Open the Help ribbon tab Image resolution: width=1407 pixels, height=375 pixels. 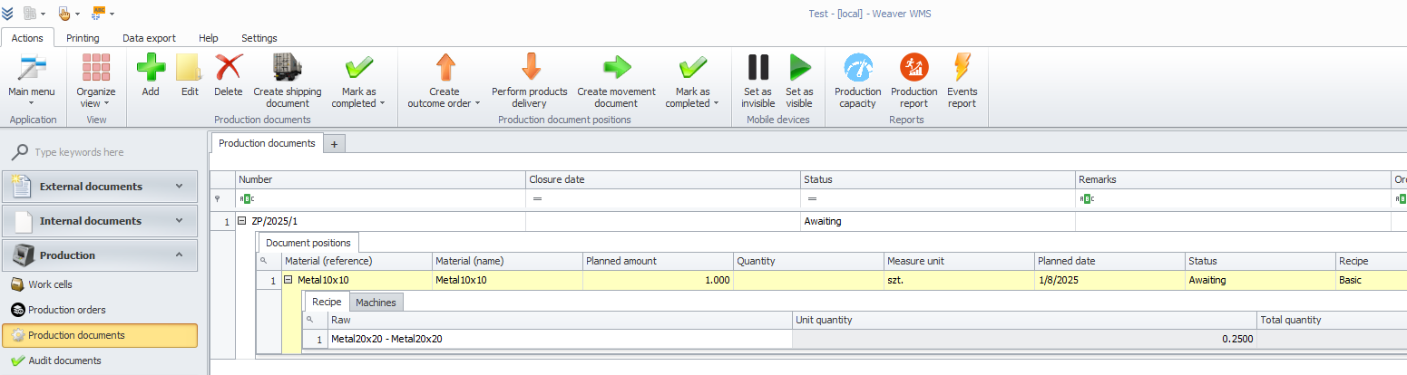pyautogui.click(x=209, y=38)
